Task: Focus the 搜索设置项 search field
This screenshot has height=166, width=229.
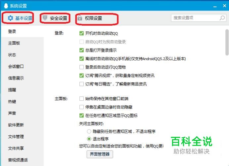Action: pos(199,18)
